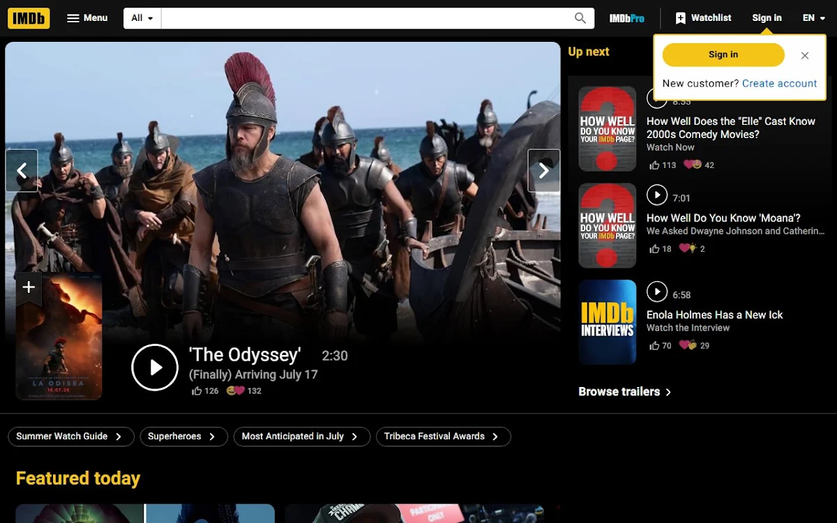Click the Create account link
837x523 pixels.
(779, 83)
